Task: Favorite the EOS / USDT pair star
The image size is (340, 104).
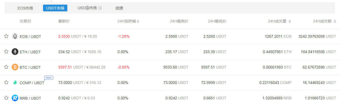Action: [x=6, y=36]
